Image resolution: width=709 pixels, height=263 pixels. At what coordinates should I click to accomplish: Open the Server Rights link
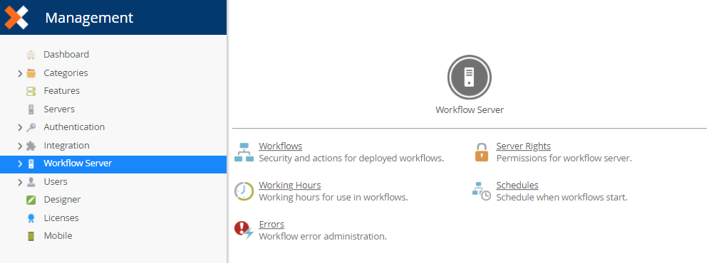(524, 146)
